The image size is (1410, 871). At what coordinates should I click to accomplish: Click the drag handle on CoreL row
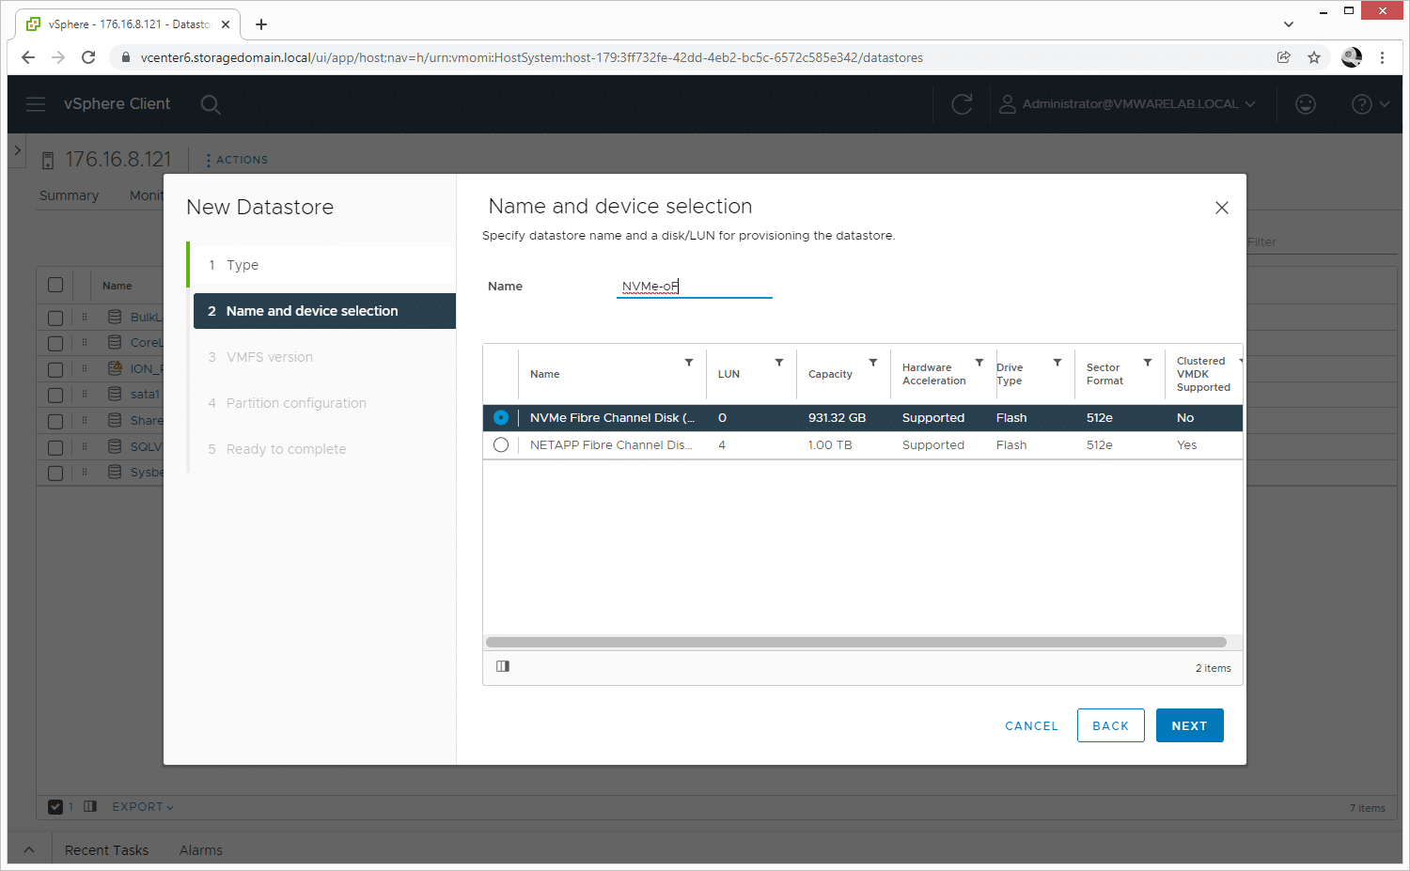(85, 343)
